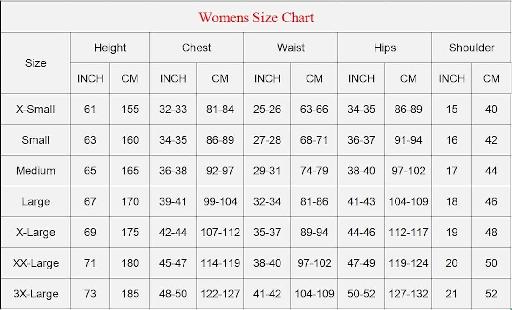Select the 155 height cm cell
512x310 pixels.
click(130, 109)
